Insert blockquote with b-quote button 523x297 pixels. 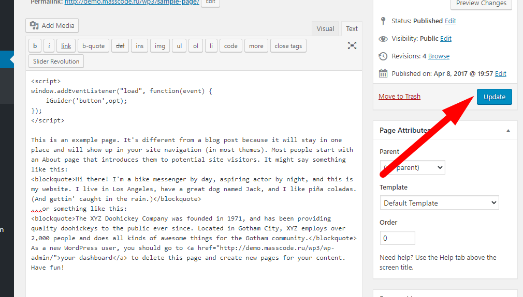click(x=94, y=46)
